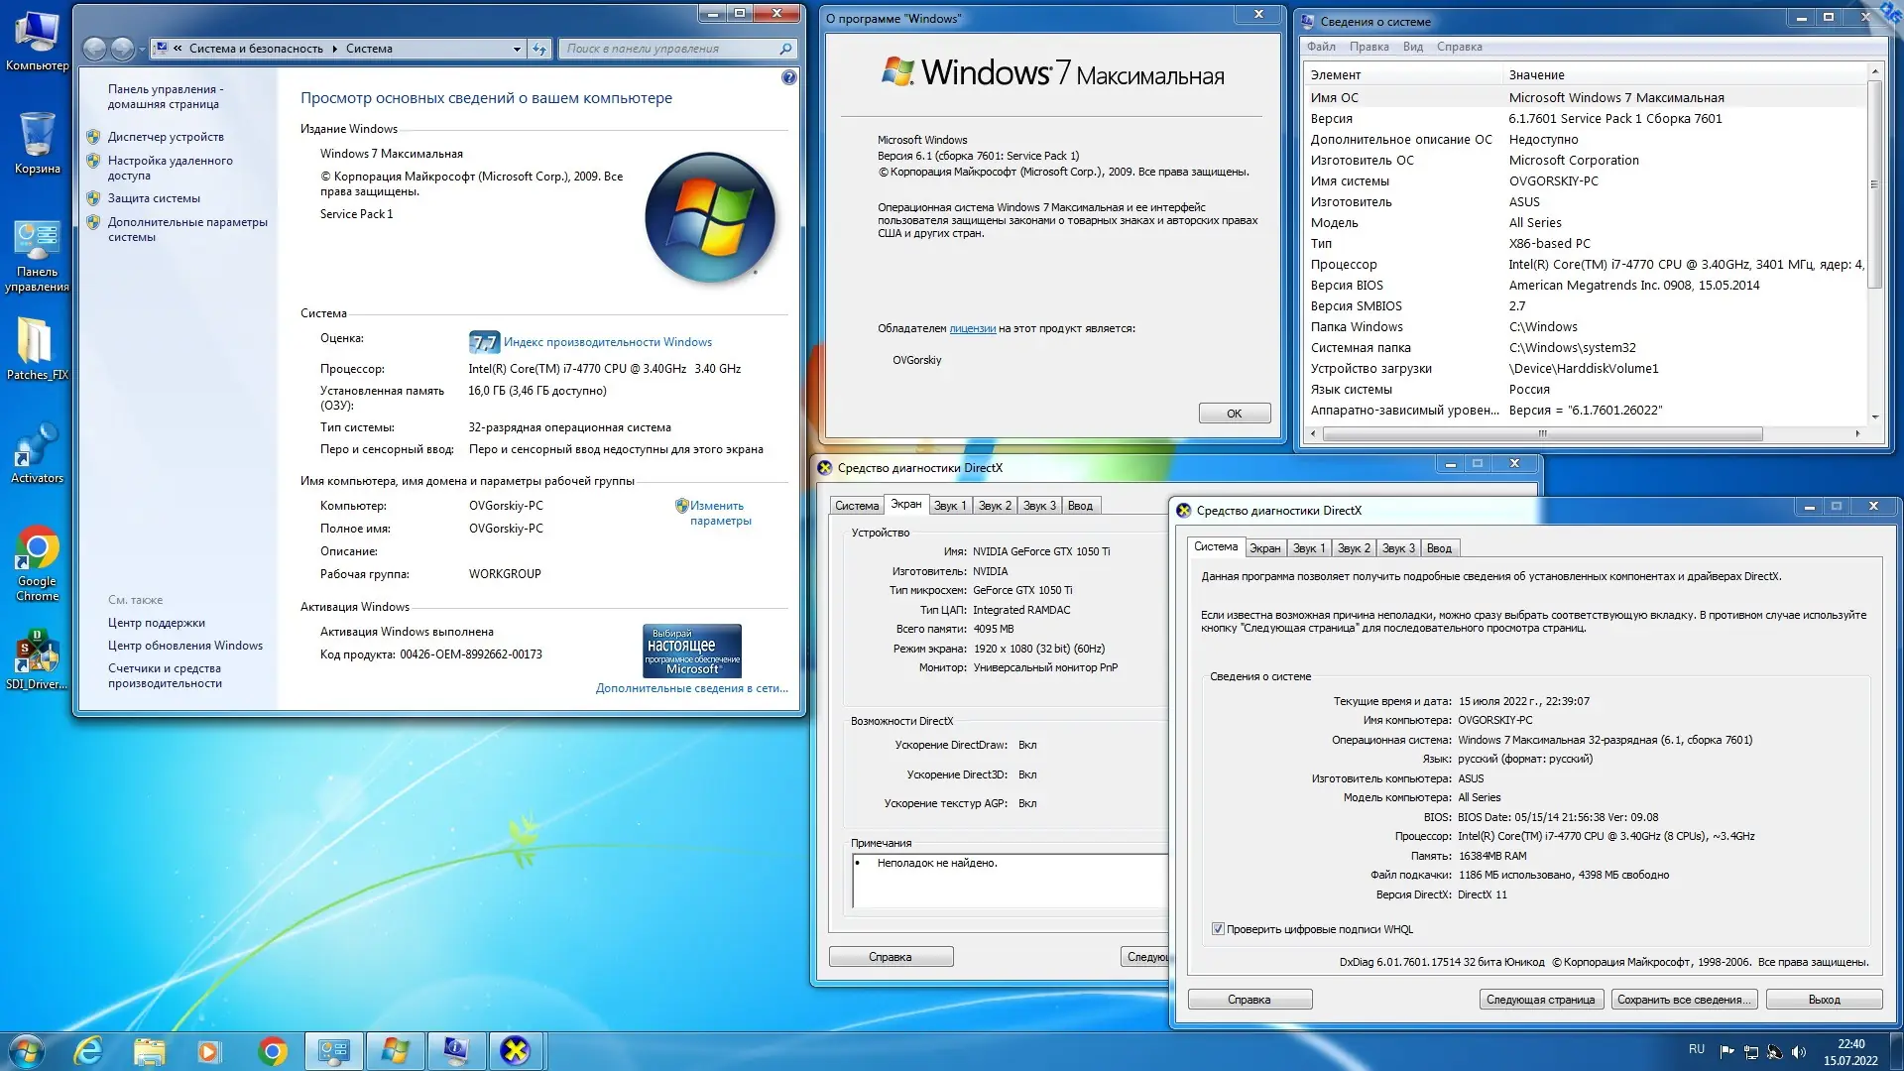This screenshot has height=1071, width=1904.
Task: Toggle the WHQL digital signatures checkbox
Action: click(1218, 929)
